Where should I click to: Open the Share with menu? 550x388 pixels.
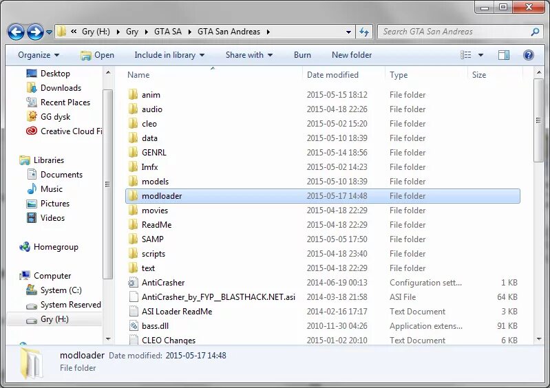[x=249, y=55]
